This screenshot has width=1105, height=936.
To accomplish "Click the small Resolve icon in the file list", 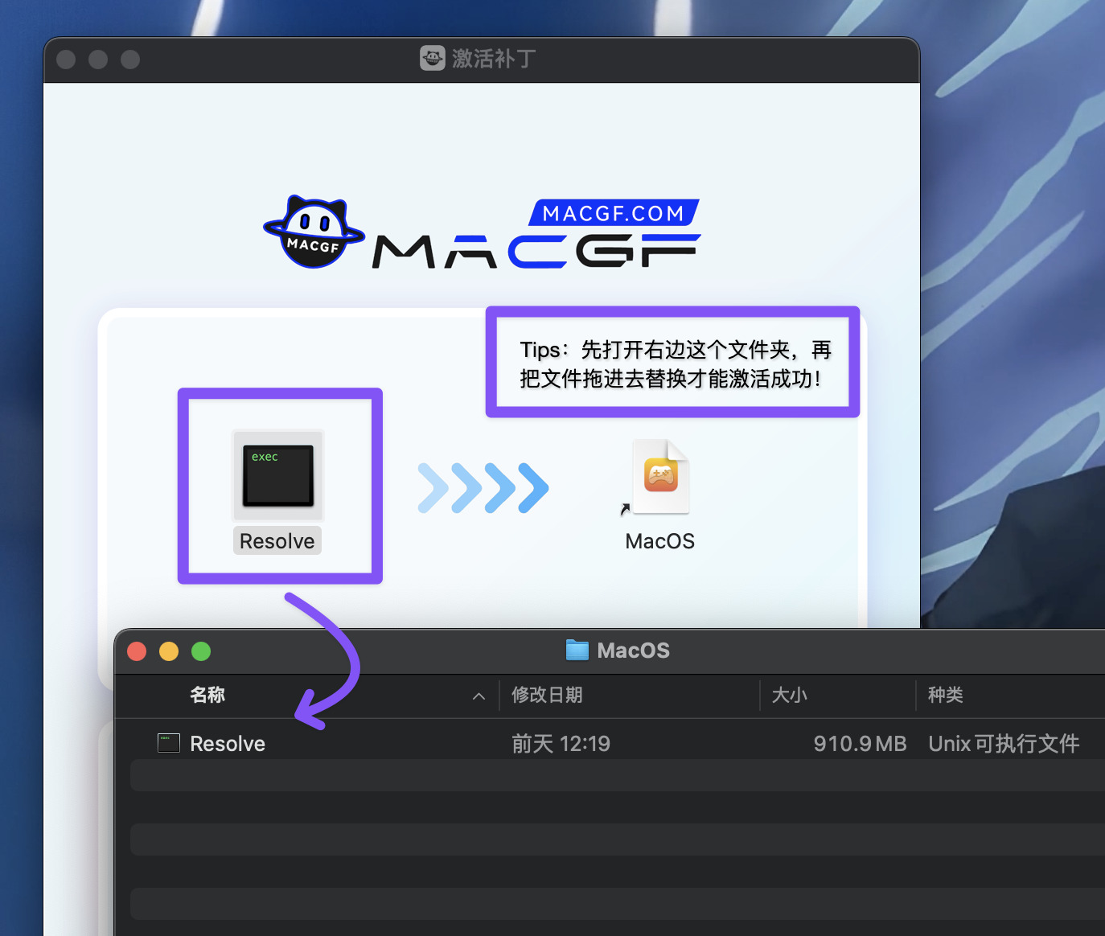I will click(168, 742).
